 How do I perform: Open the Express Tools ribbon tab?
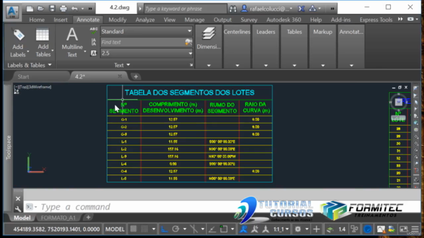click(x=376, y=20)
